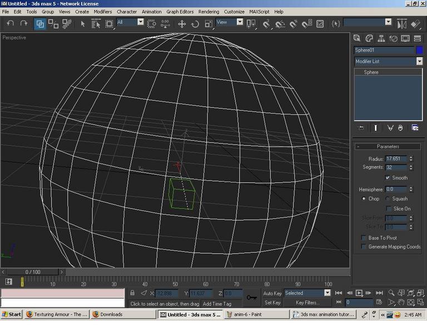Open the Selected key filter dropdown

pos(307,293)
